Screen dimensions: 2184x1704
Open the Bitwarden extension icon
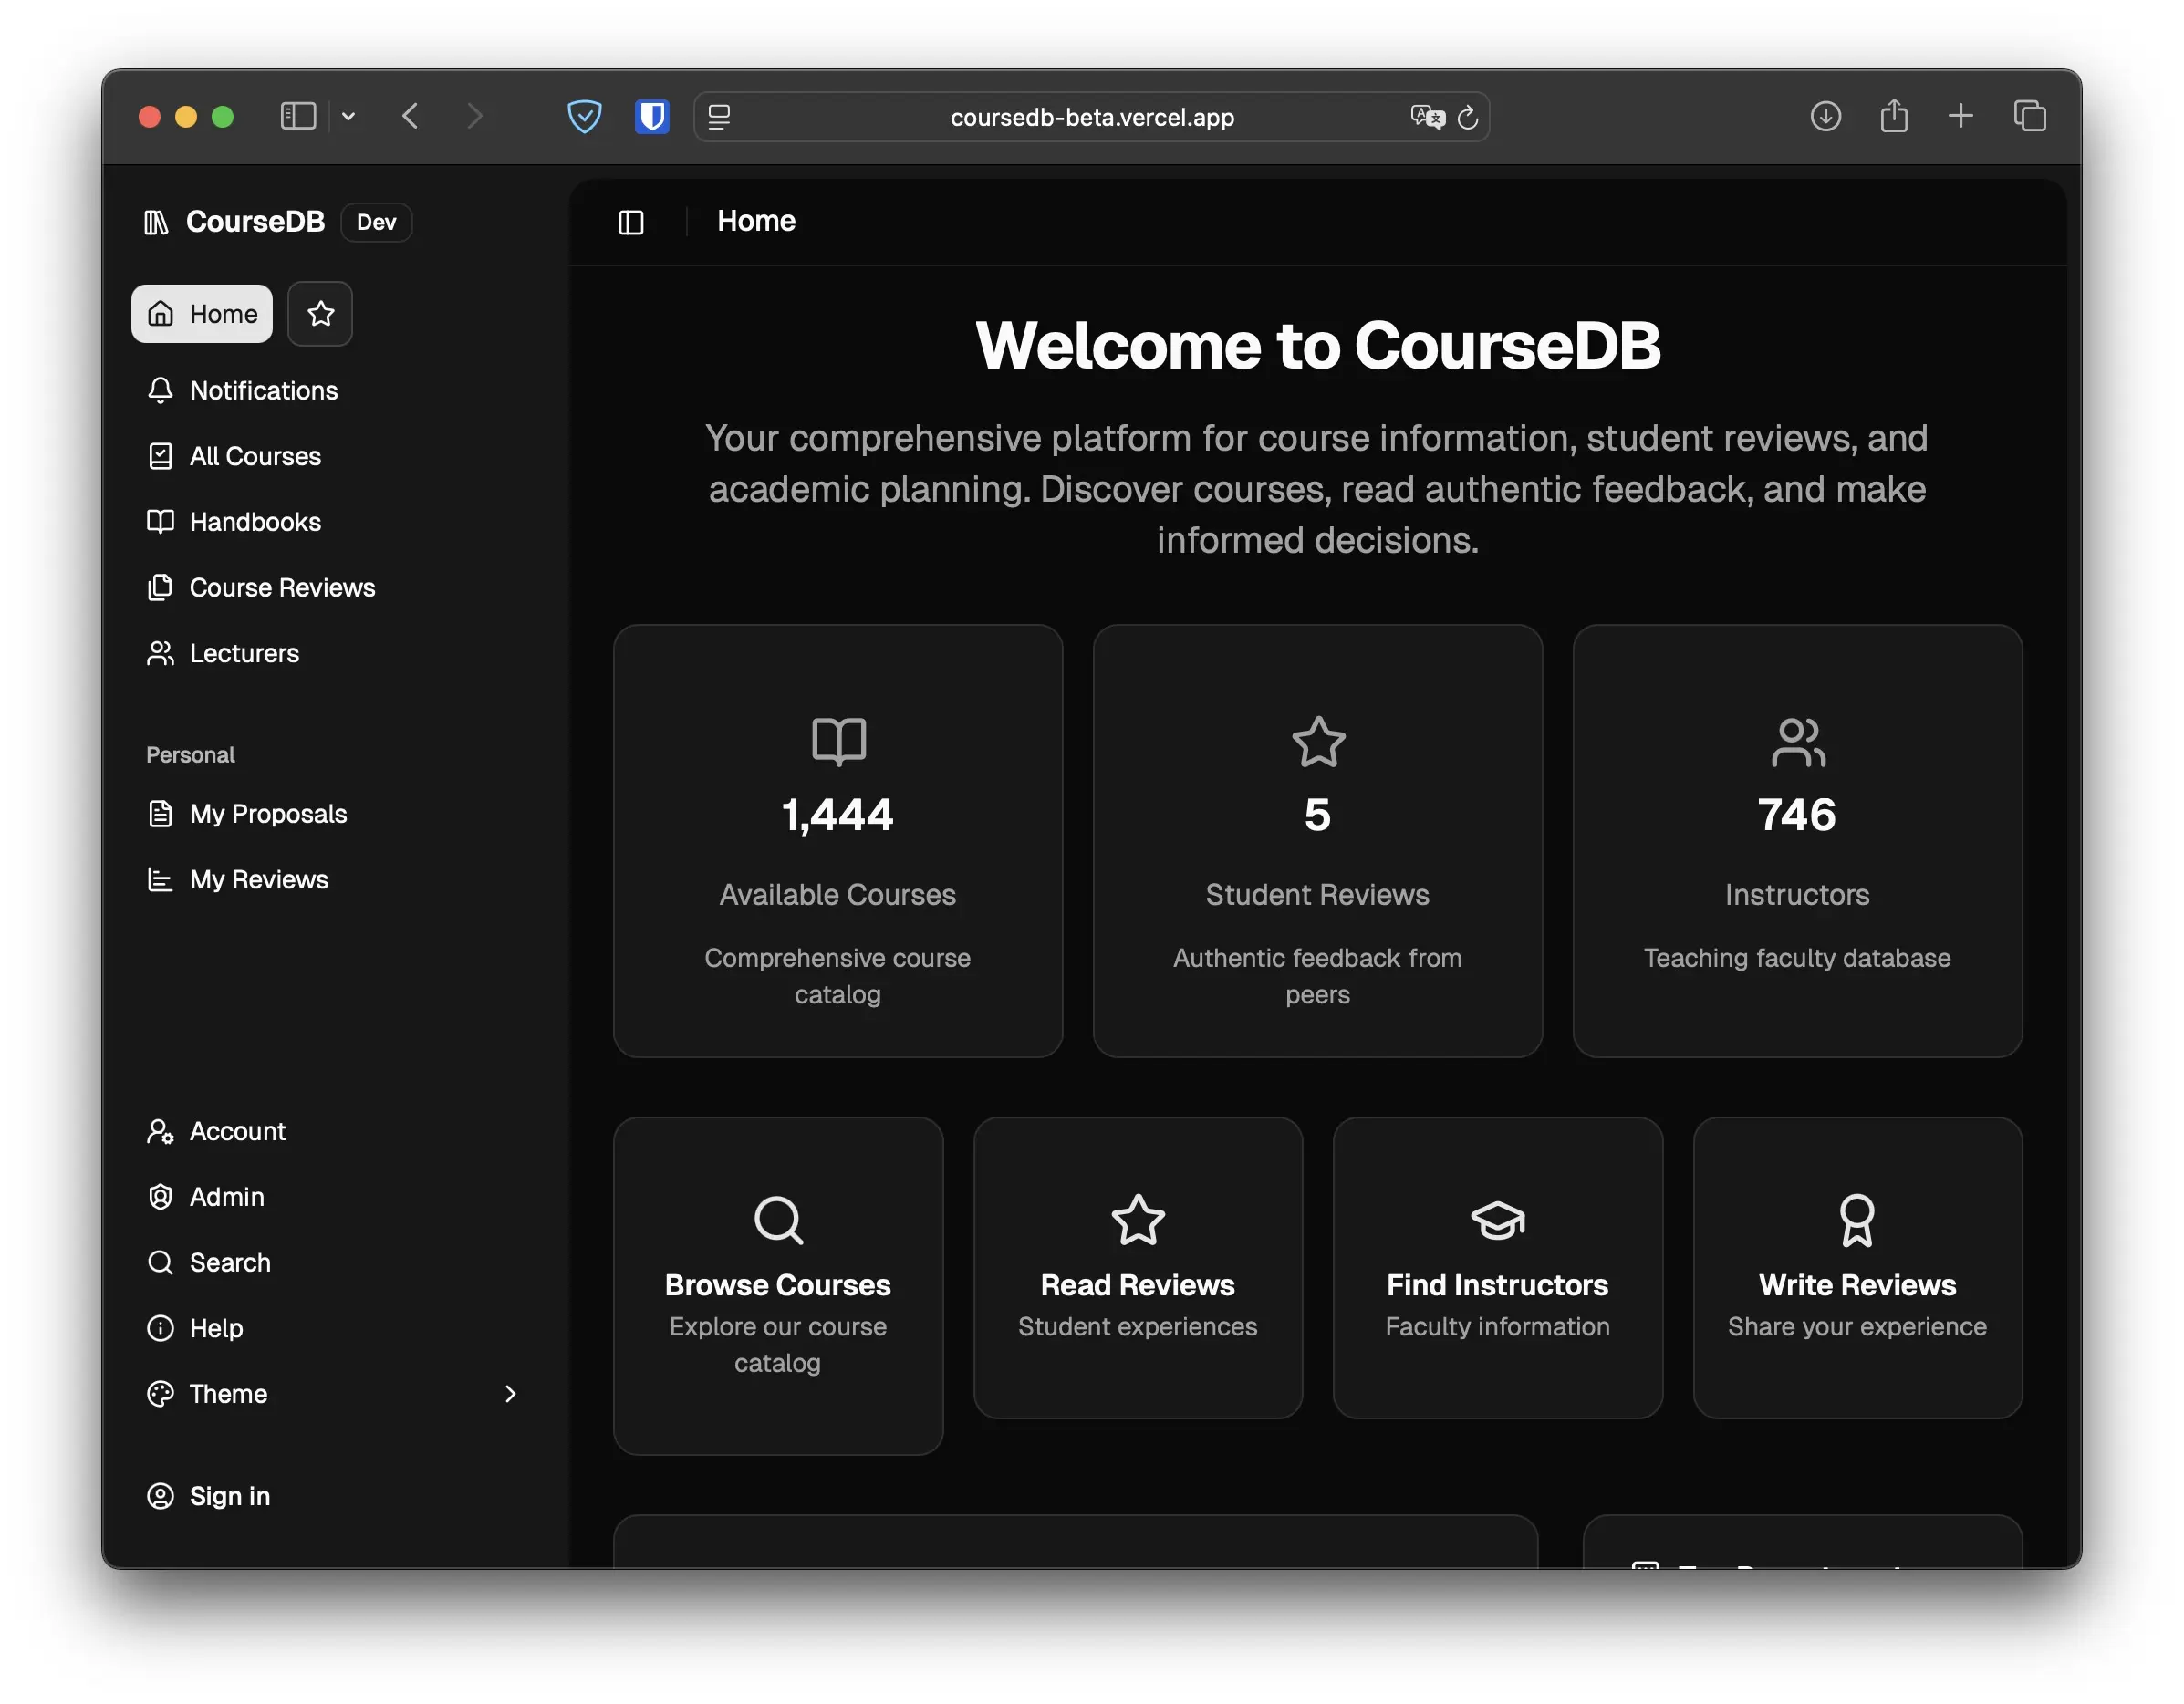tap(652, 117)
